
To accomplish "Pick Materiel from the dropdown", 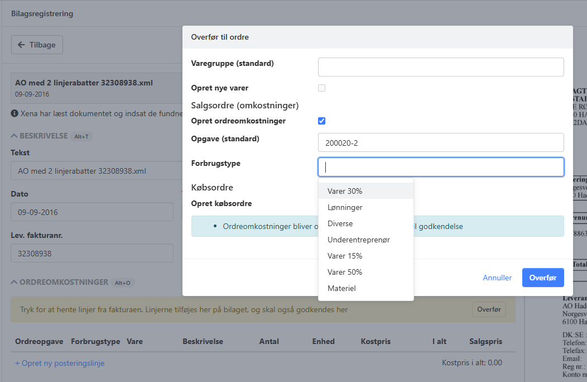I will point(341,288).
